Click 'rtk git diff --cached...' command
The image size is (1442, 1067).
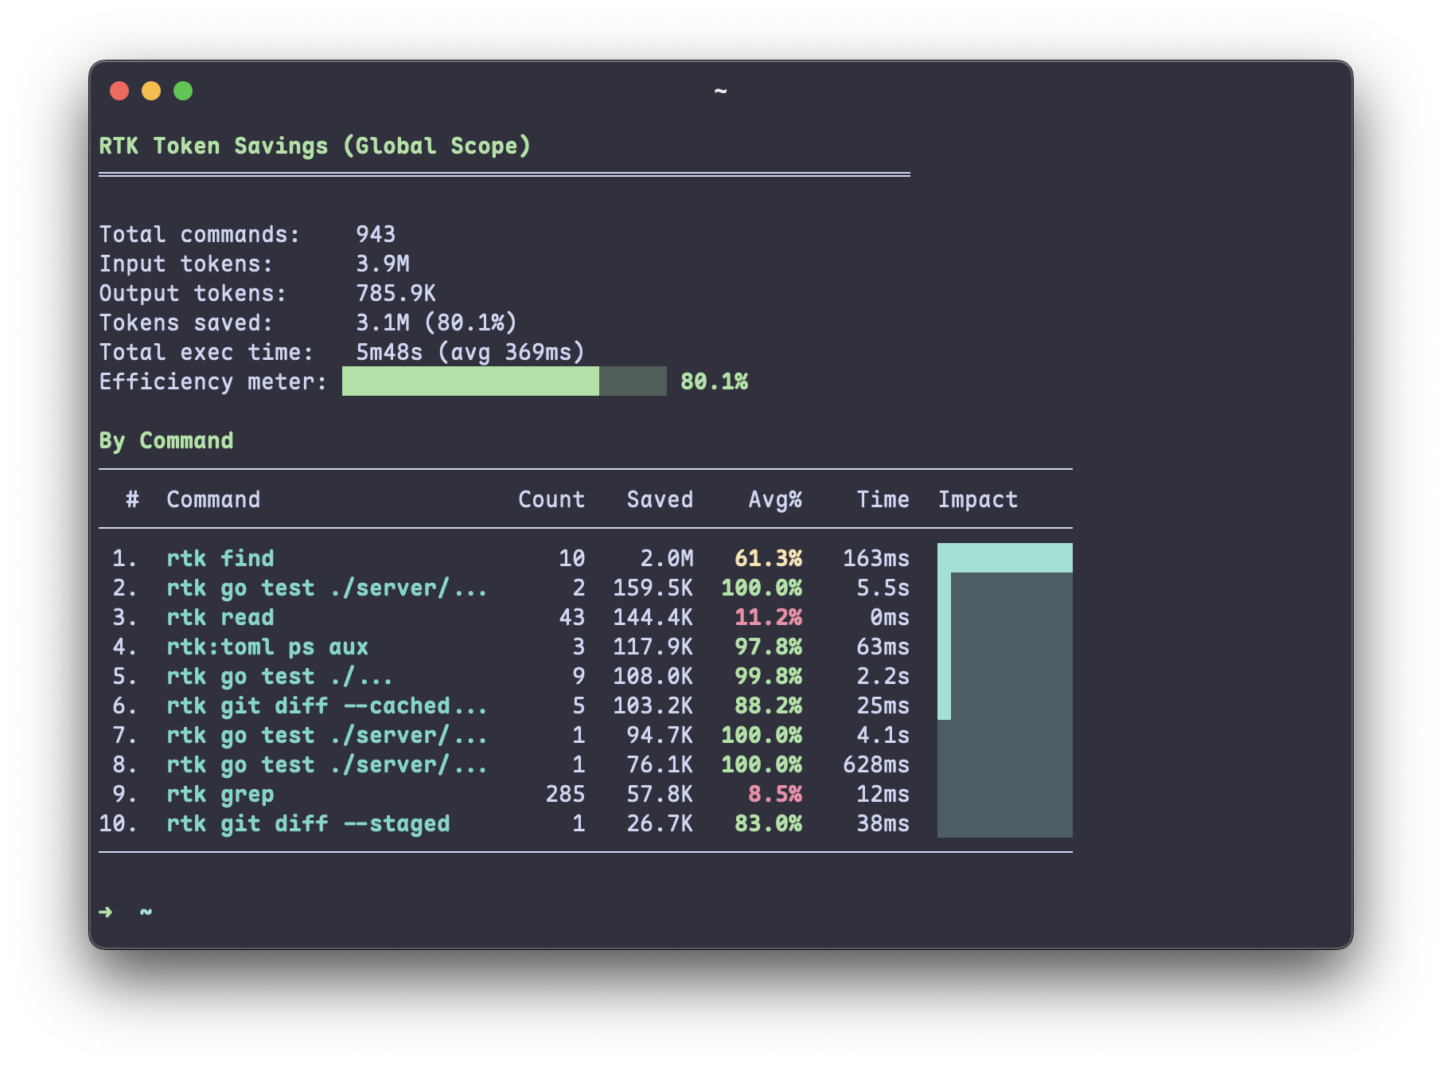pyautogui.click(x=327, y=705)
